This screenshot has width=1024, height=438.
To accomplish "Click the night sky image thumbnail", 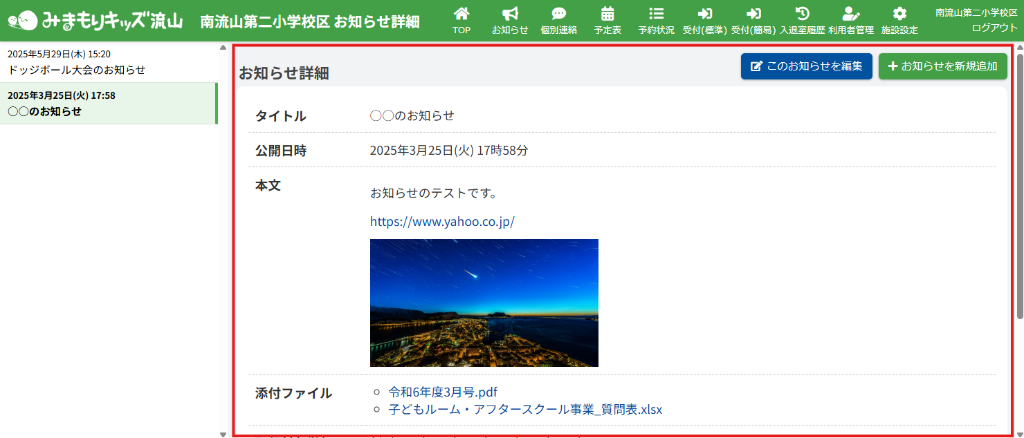I will coord(484,303).
